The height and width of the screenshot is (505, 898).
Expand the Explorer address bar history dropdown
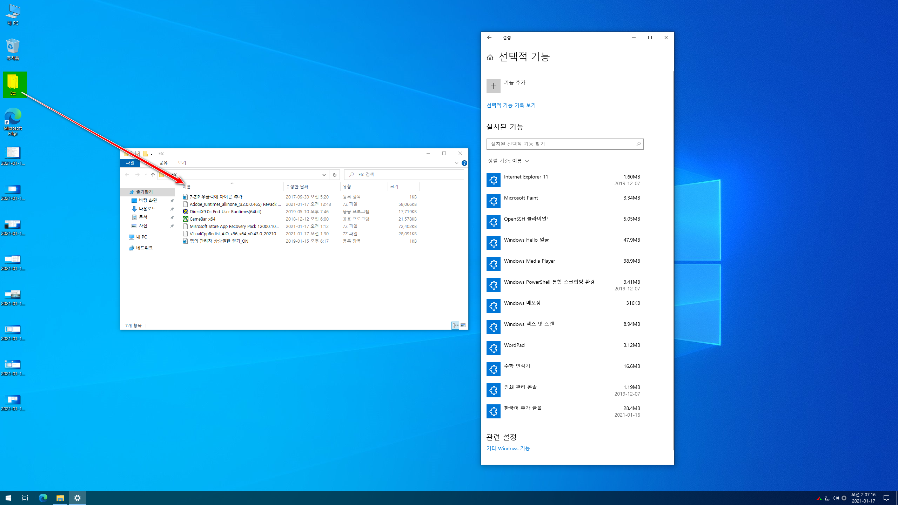pos(324,175)
